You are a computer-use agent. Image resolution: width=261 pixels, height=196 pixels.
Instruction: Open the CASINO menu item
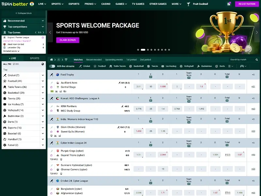(106, 4)
